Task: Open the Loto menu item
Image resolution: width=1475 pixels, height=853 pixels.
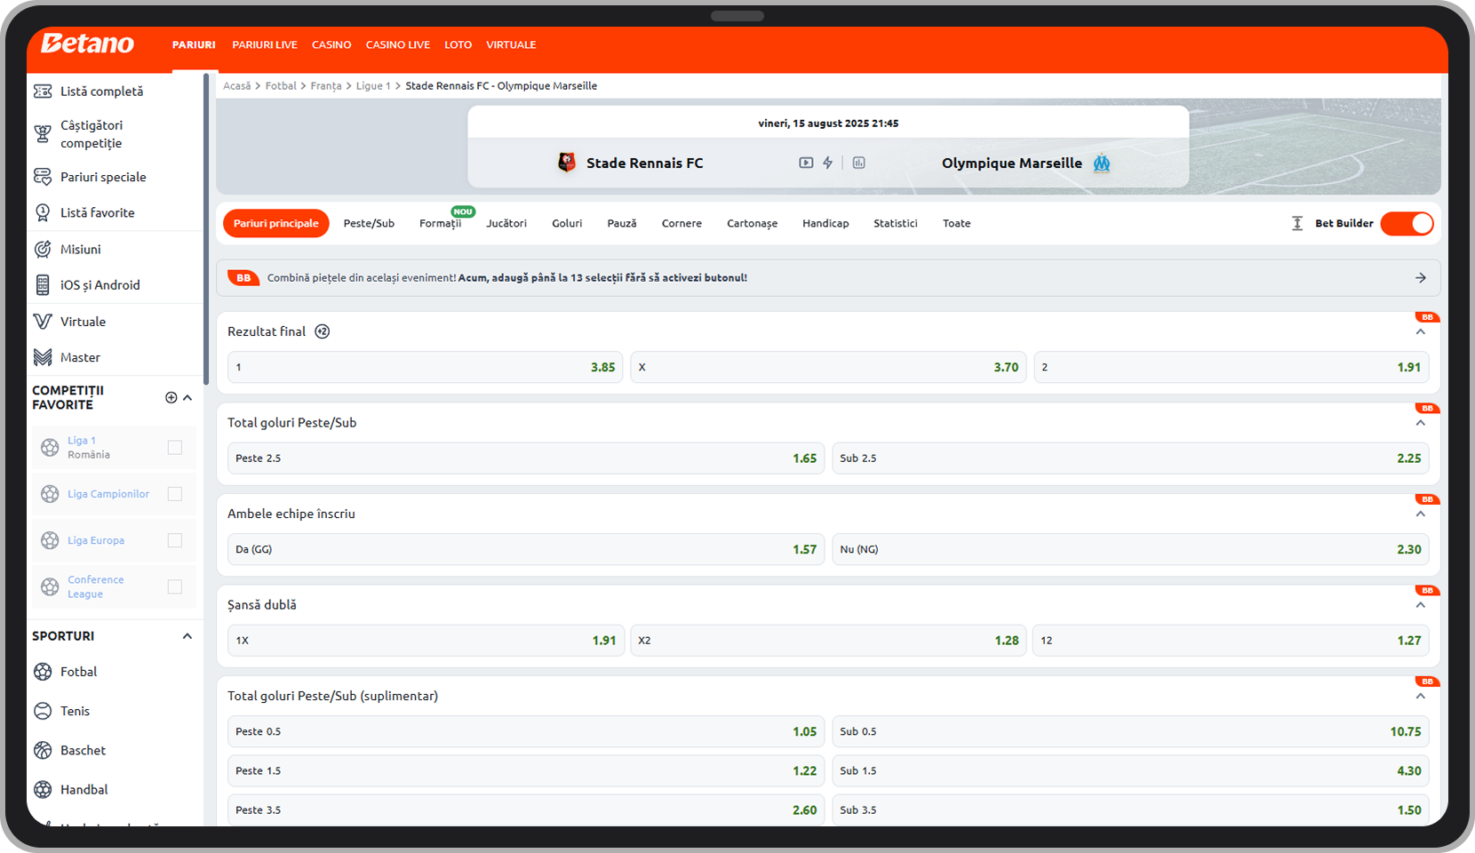Action: pyautogui.click(x=458, y=44)
